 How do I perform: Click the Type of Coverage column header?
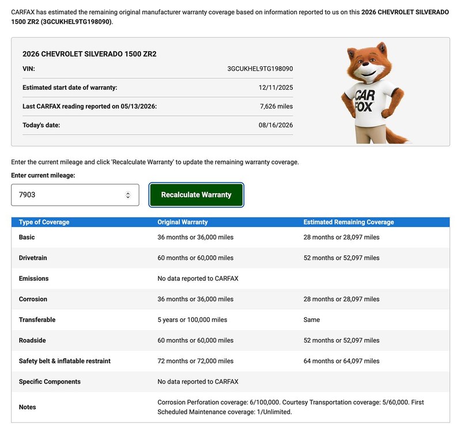[44, 222]
